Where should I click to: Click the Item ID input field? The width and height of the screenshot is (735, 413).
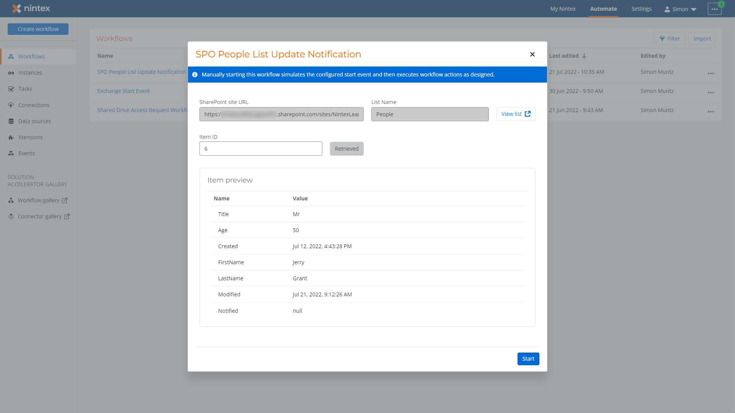click(x=261, y=149)
